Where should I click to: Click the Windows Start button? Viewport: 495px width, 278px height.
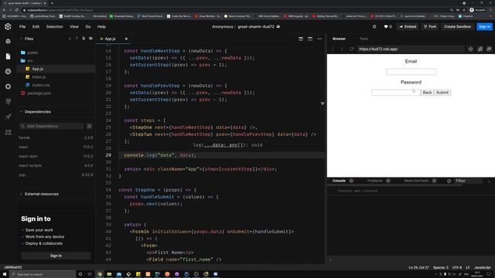point(5,274)
